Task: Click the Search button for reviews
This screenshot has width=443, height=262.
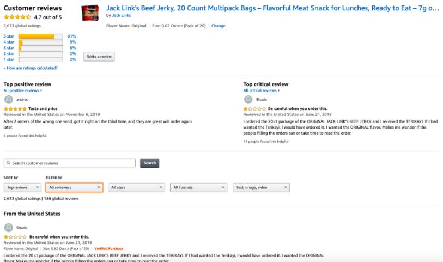Action: pyautogui.click(x=150, y=163)
